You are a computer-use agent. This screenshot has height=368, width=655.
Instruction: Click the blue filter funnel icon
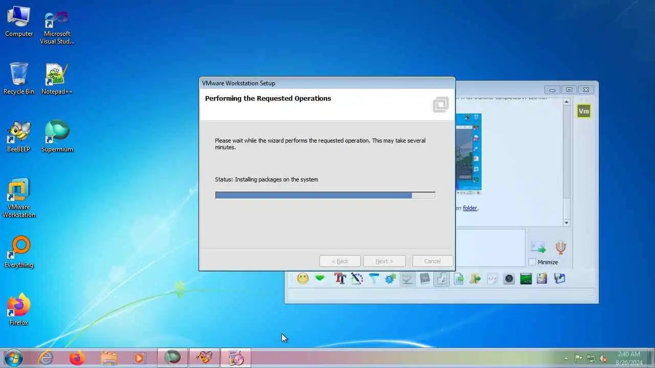pos(374,279)
